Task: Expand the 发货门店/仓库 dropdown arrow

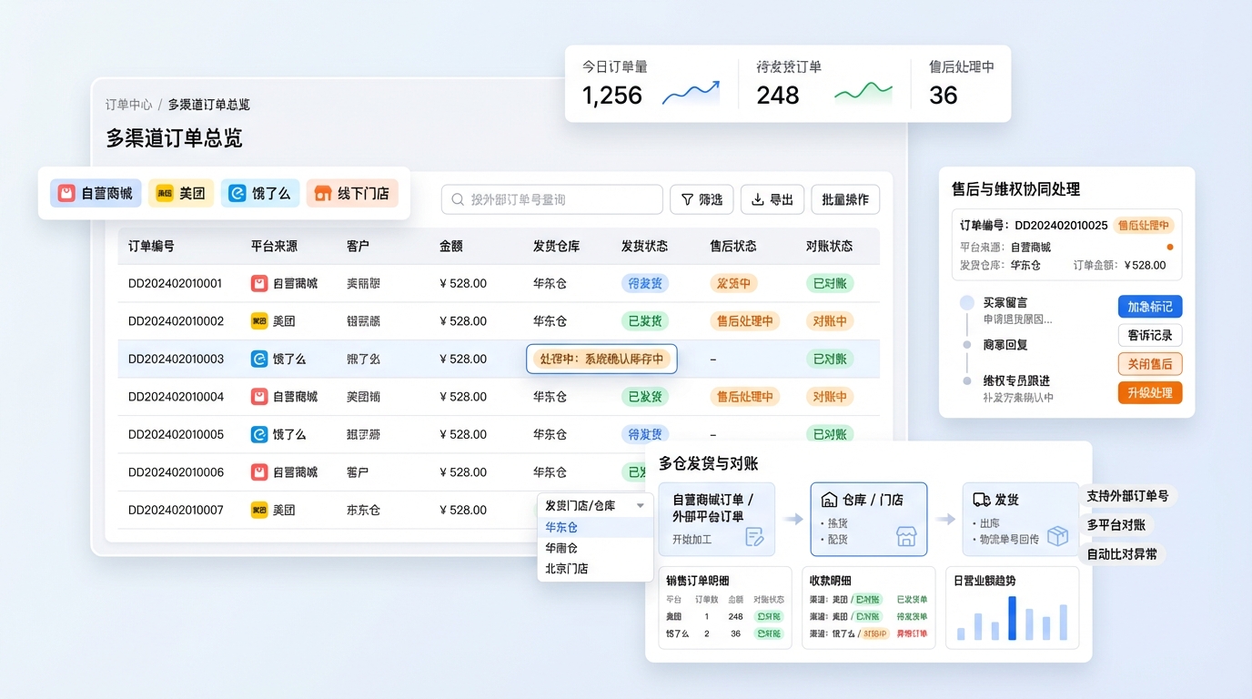Action: point(641,506)
